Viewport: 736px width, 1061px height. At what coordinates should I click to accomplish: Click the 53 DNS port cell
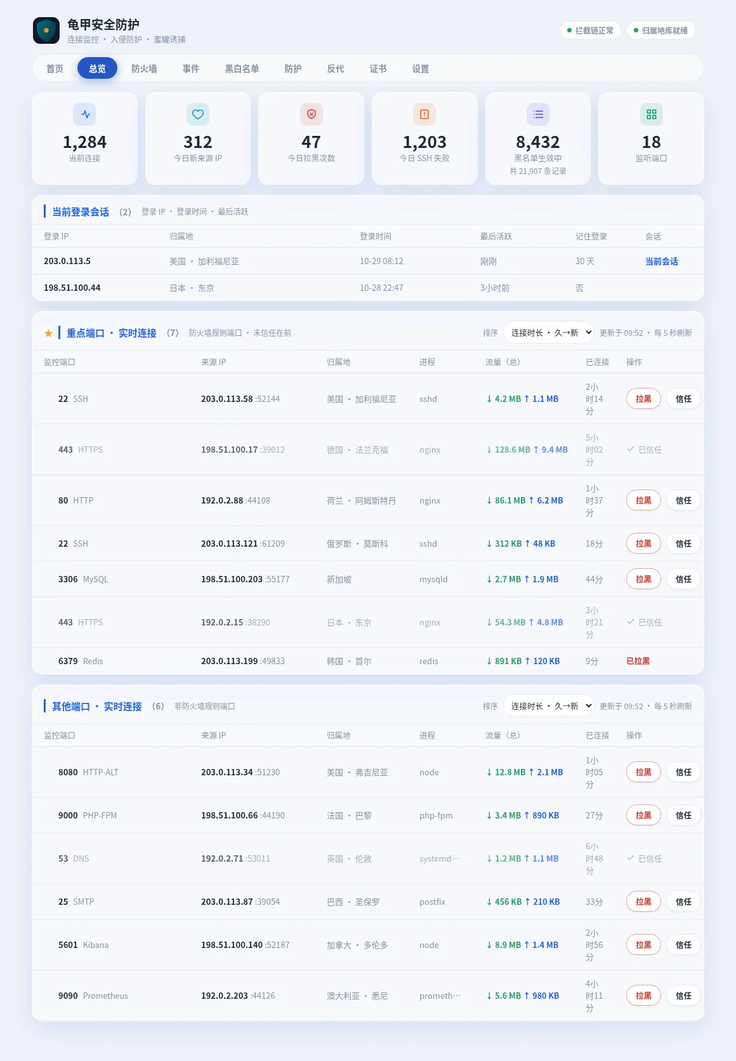74,858
